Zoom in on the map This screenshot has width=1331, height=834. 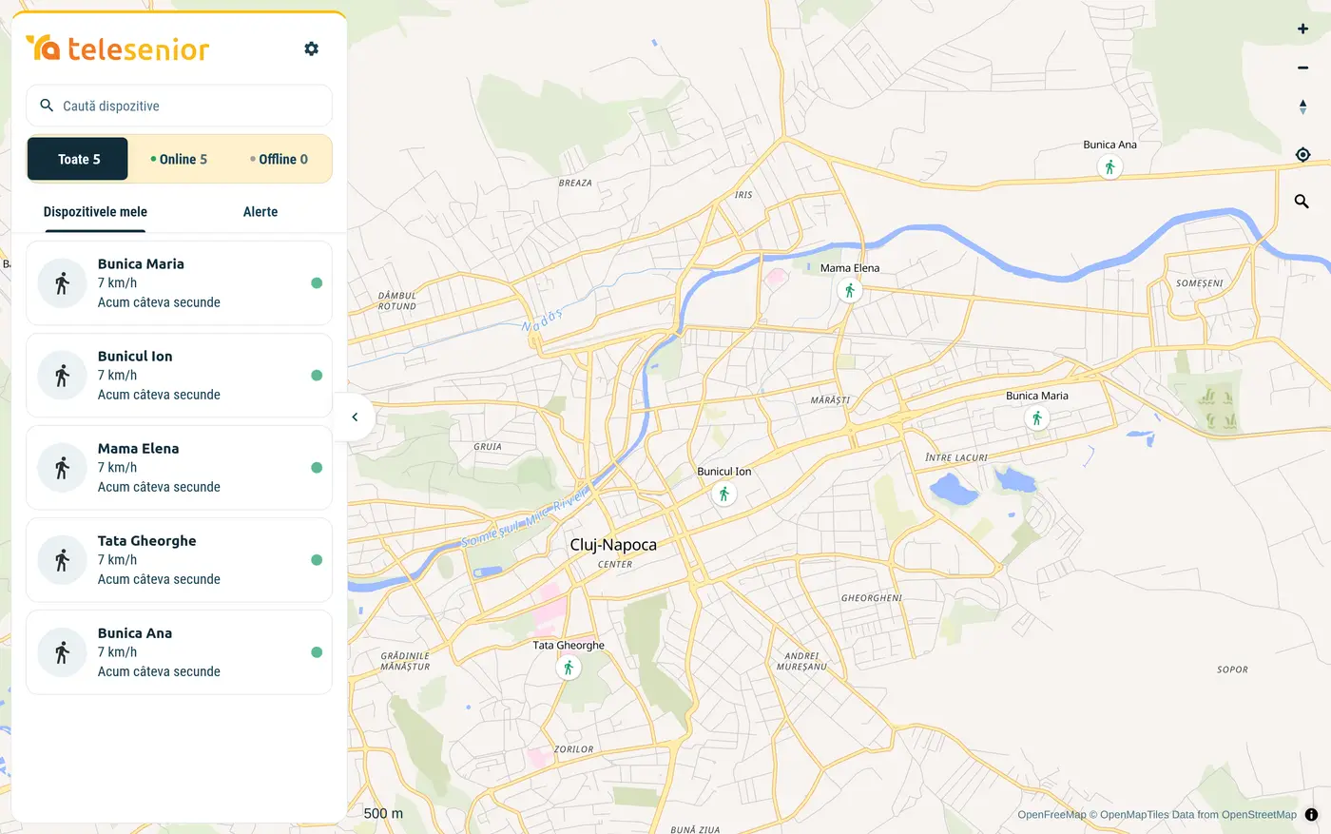point(1302,29)
